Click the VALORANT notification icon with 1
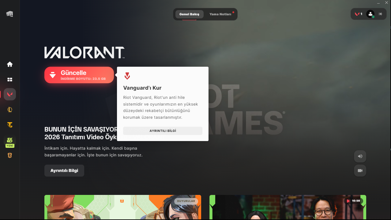Viewport: 391px width, 220px height. (358, 14)
